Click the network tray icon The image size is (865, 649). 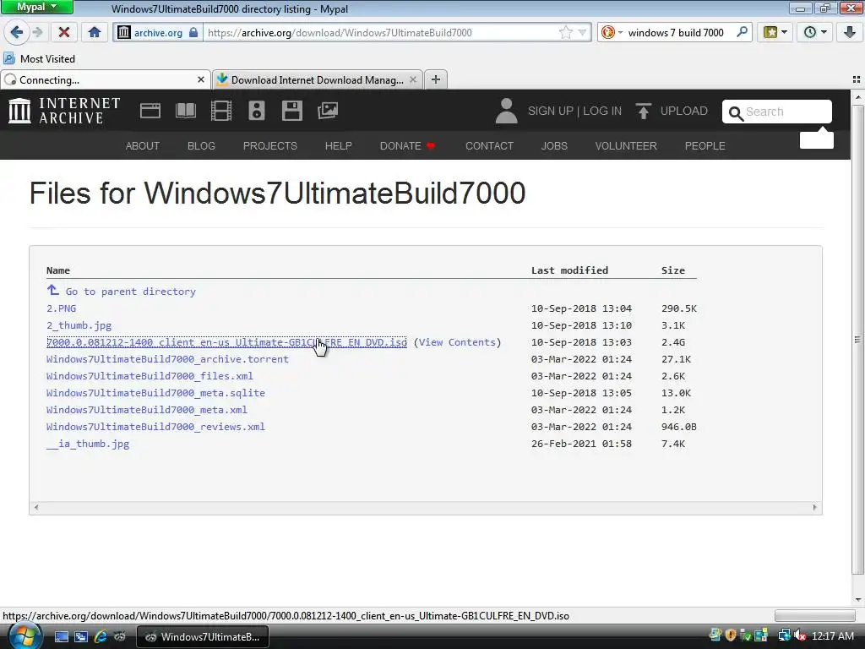(x=784, y=635)
